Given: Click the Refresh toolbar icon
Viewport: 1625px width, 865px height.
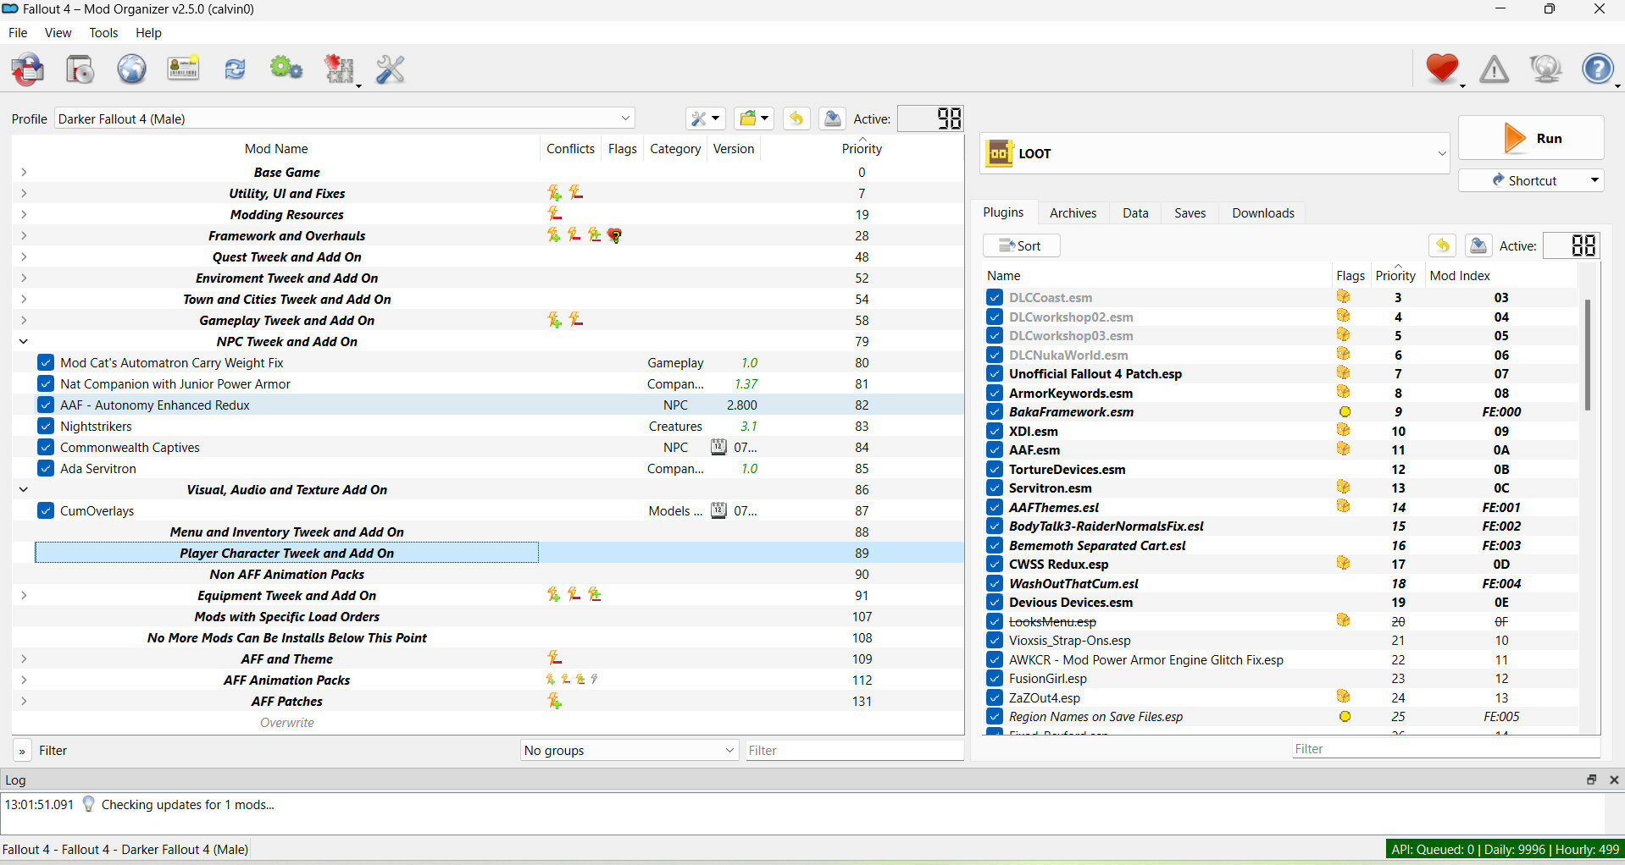Looking at the screenshot, I should 235,69.
